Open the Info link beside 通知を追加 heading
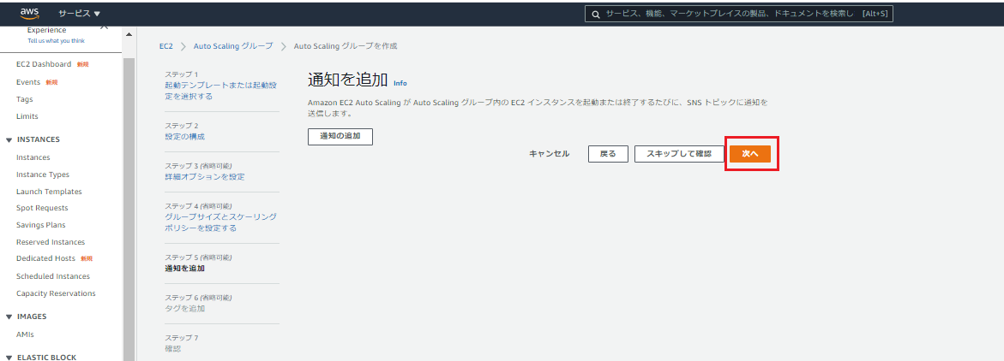The height and width of the screenshot is (361, 1004). 400,83
